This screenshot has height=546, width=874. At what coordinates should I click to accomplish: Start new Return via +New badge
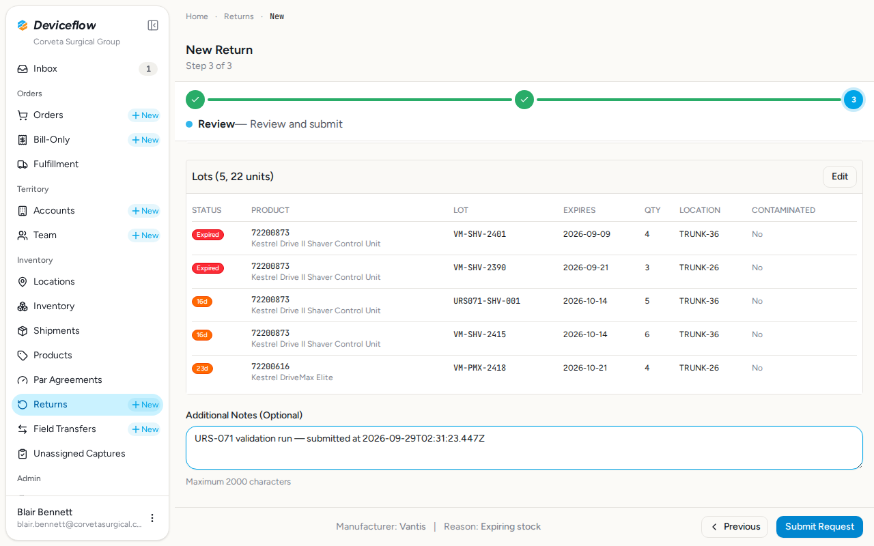tap(145, 405)
